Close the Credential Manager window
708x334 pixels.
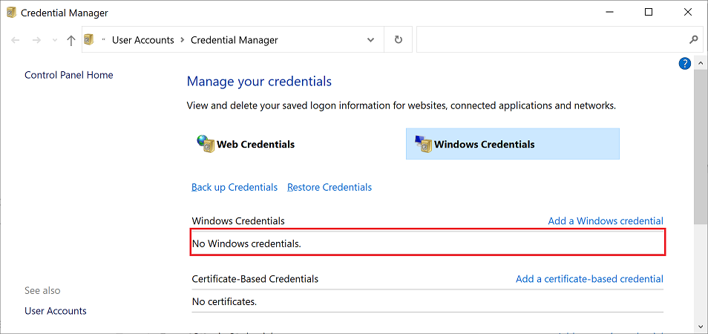point(688,13)
